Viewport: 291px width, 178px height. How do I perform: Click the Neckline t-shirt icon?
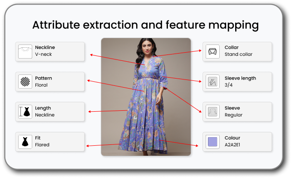click(x=25, y=51)
